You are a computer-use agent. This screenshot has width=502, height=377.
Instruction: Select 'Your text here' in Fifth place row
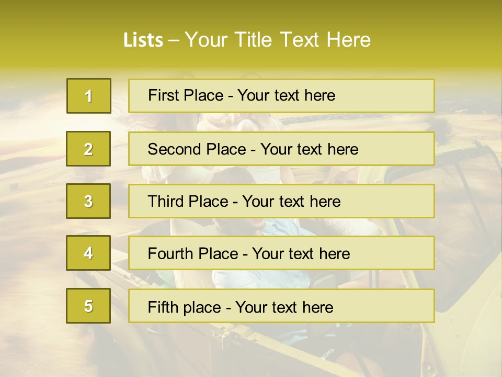click(x=284, y=307)
